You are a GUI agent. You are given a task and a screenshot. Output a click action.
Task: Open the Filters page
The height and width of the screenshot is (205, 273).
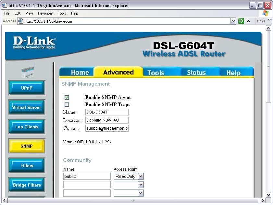pyautogui.click(x=27, y=166)
